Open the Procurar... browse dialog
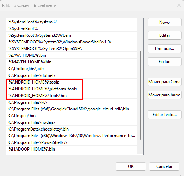The width and height of the screenshot is (184, 176). pyautogui.click(x=165, y=49)
